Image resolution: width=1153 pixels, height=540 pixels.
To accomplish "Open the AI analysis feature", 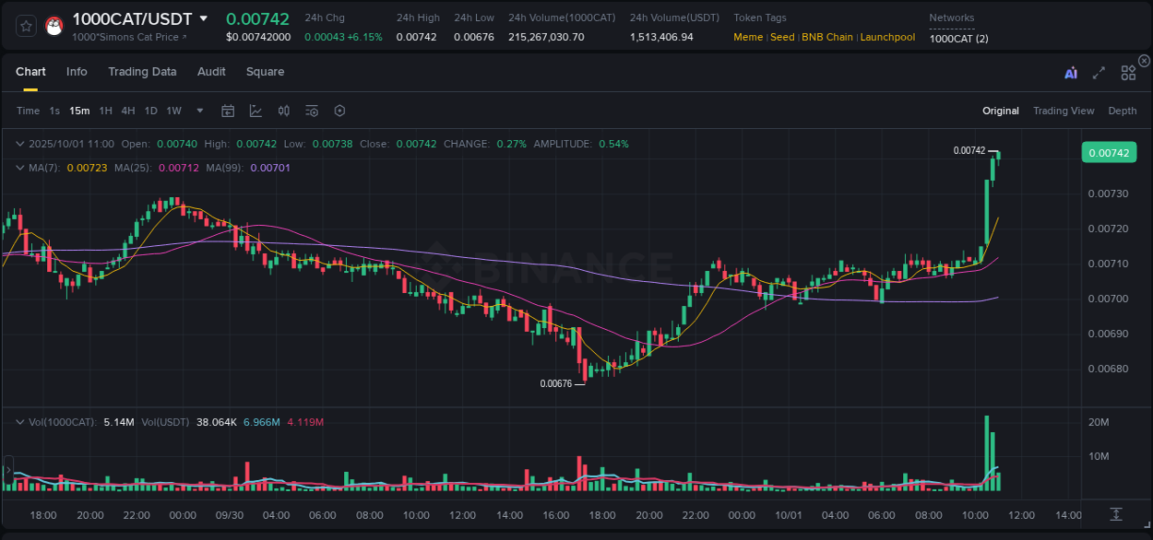I will 1071,73.
